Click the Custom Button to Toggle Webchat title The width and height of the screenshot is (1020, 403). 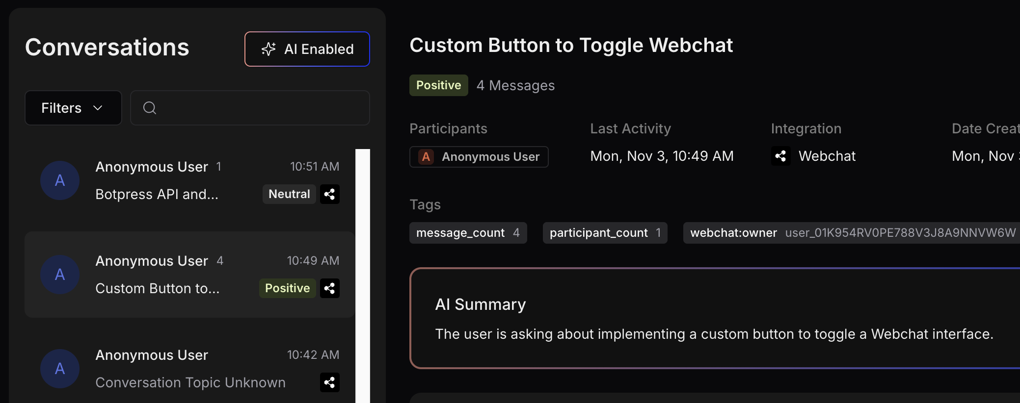pyautogui.click(x=571, y=45)
